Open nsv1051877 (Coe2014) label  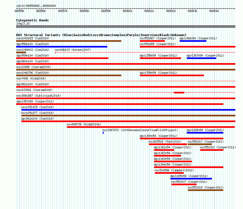[x=37, y=113]
